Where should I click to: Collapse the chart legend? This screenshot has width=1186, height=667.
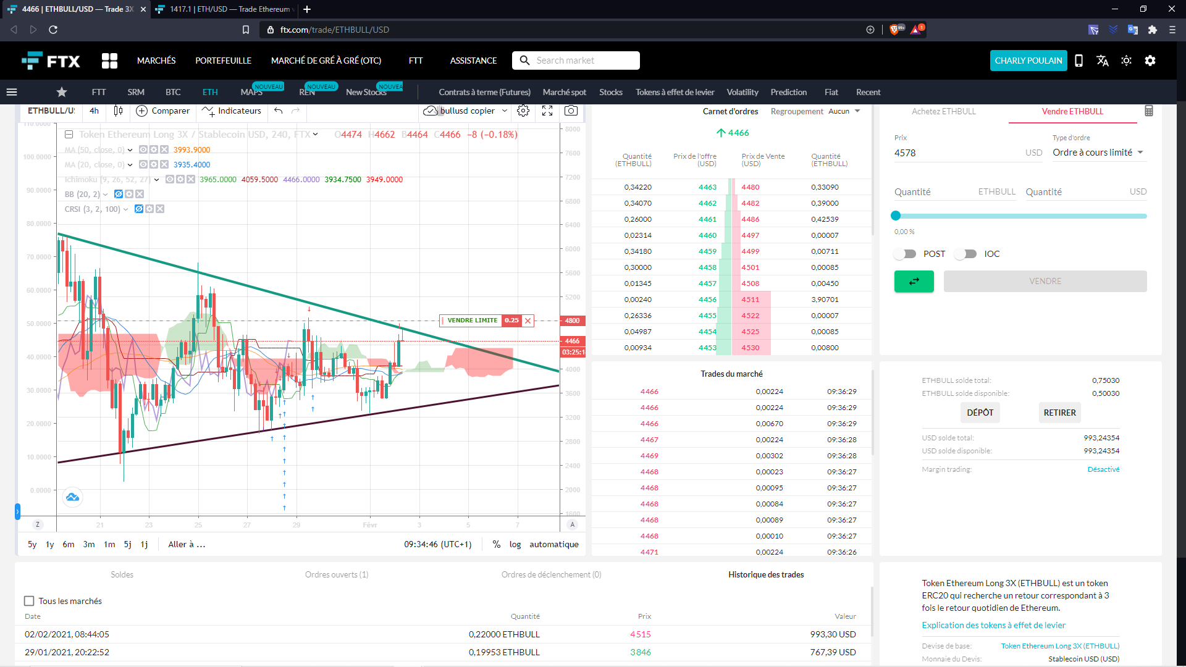click(69, 134)
